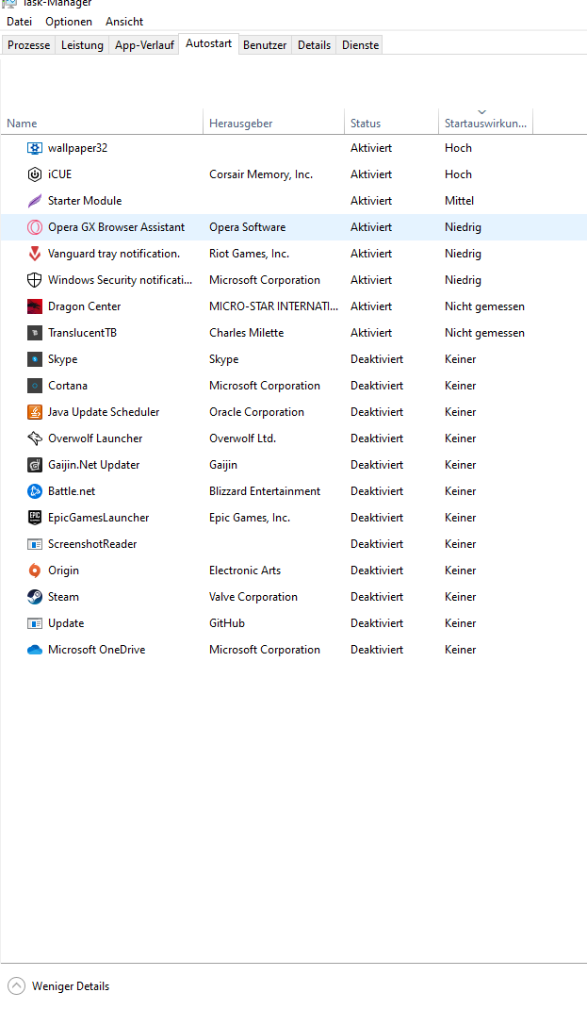The image size is (587, 1009).
Task: Click the EpicGamesLauncher icon
Action: click(x=35, y=518)
